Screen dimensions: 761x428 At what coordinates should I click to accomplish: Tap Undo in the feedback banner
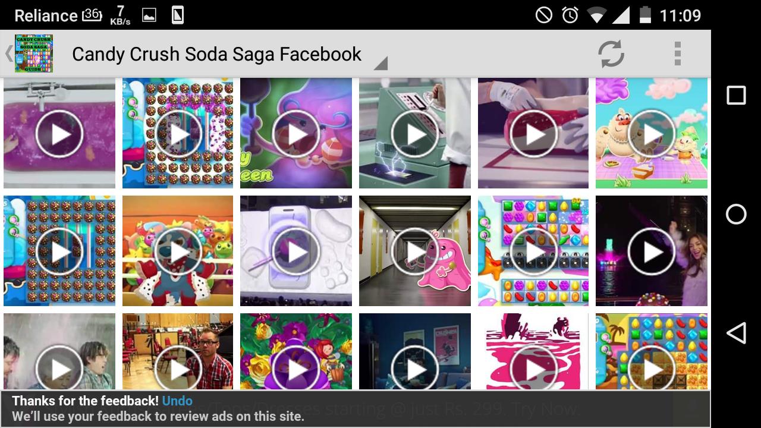178,401
